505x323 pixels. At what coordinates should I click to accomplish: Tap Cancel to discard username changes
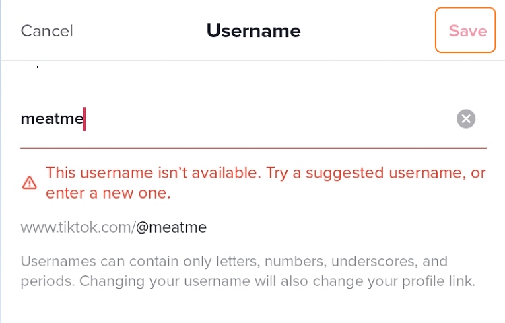point(47,31)
